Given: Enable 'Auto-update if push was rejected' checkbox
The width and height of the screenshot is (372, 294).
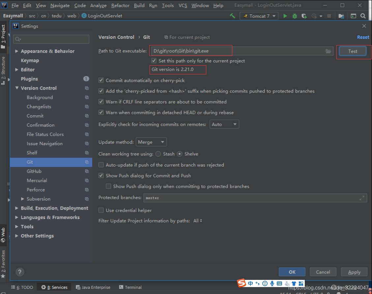Looking at the screenshot, I should [x=101, y=165].
